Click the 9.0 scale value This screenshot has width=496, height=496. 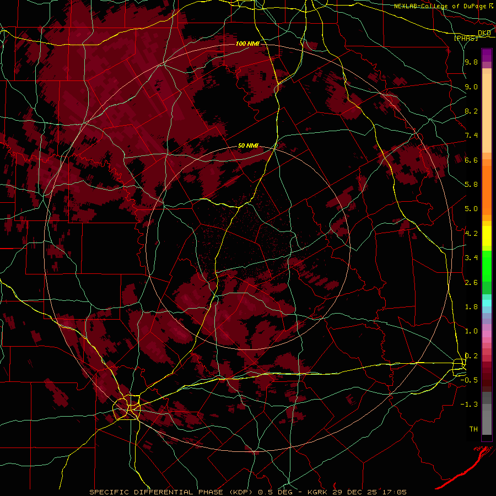471,87
